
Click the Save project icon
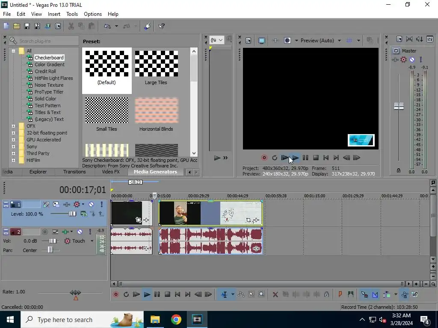(27, 26)
